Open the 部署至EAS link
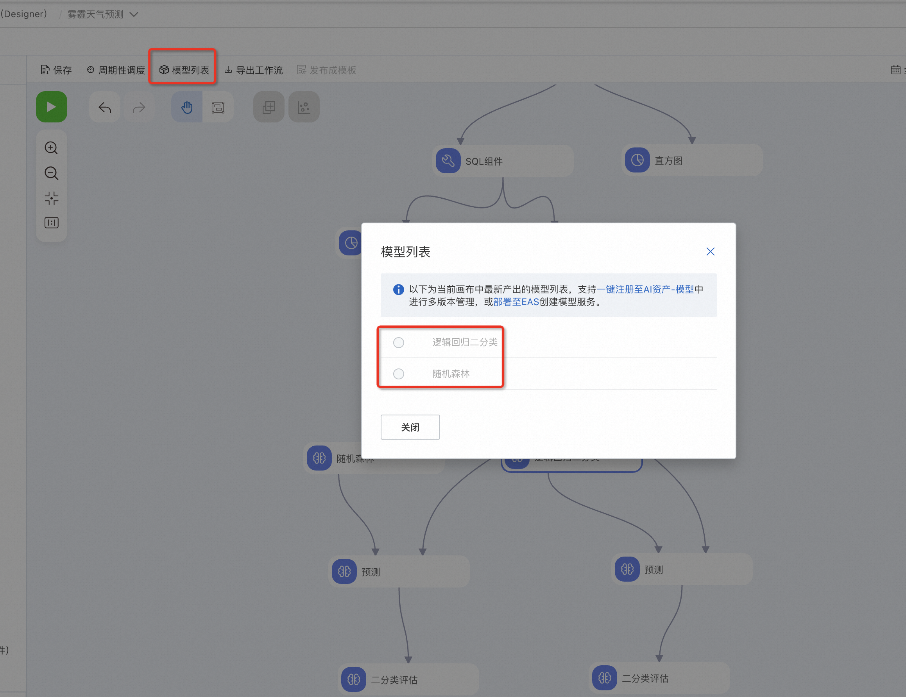 point(516,302)
